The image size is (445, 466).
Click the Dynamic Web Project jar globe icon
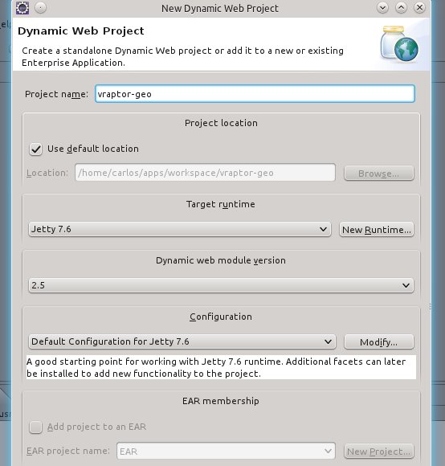pyautogui.click(x=399, y=43)
